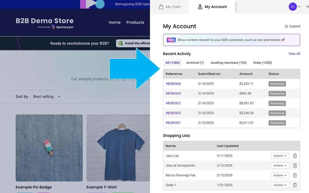The image size is (309, 193).
Task: Click the arrow icon at top right corner
Action: [307, 7]
